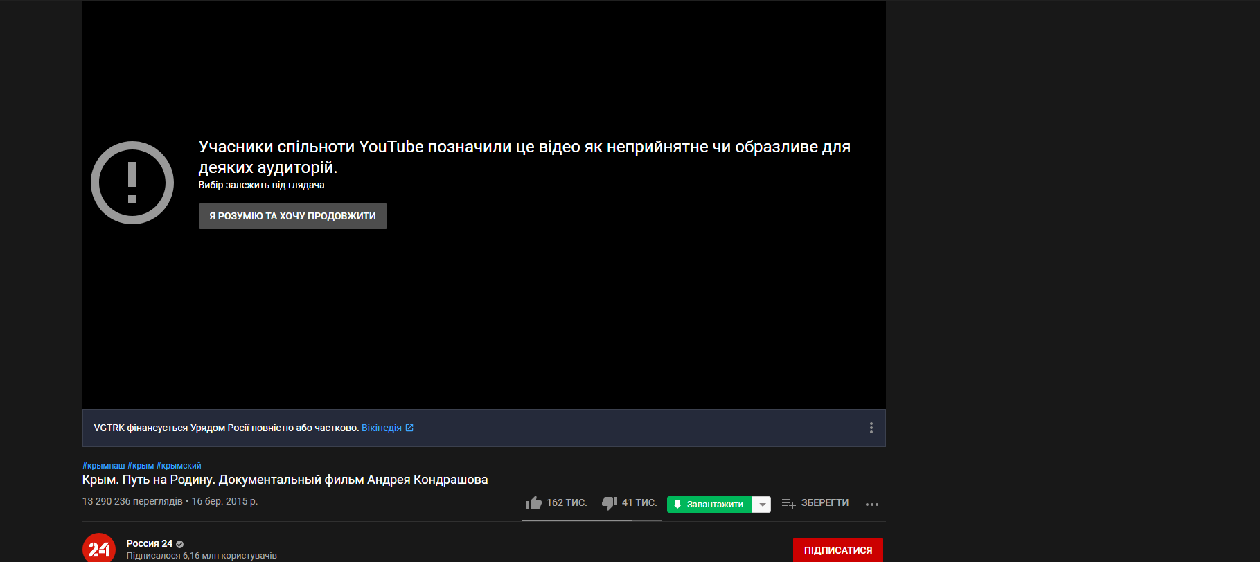Expand the download options dropdown arrow

click(x=762, y=505)
